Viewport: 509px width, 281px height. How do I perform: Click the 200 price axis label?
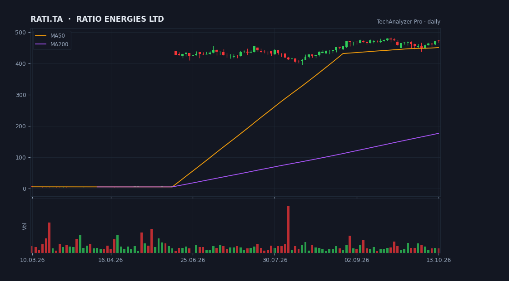coord(21,126)
